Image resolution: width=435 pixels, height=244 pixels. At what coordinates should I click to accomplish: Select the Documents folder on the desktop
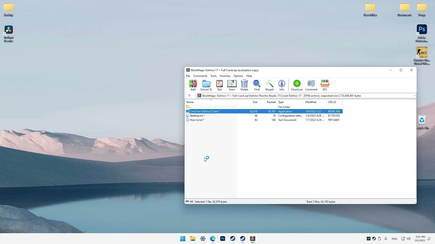tap(404, 10)
